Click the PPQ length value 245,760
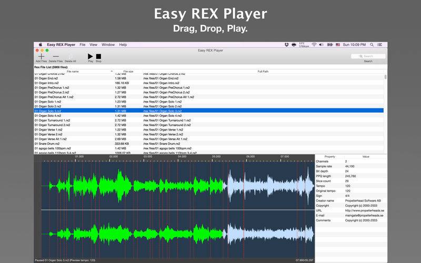Viewport: 421px width, 263px height. (x=350, y=176)
